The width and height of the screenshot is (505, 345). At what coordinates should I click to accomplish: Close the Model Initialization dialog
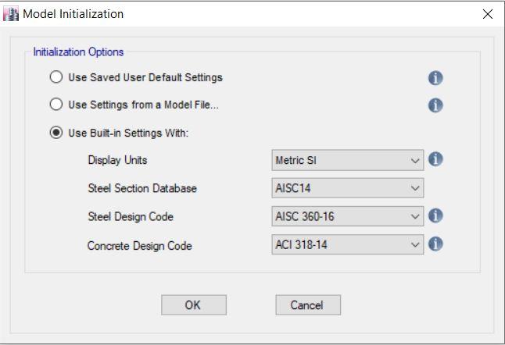tap(488, 14)
